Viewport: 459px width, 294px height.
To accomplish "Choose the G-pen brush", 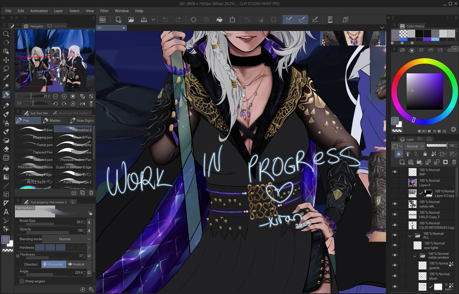I will click(34, 130).
